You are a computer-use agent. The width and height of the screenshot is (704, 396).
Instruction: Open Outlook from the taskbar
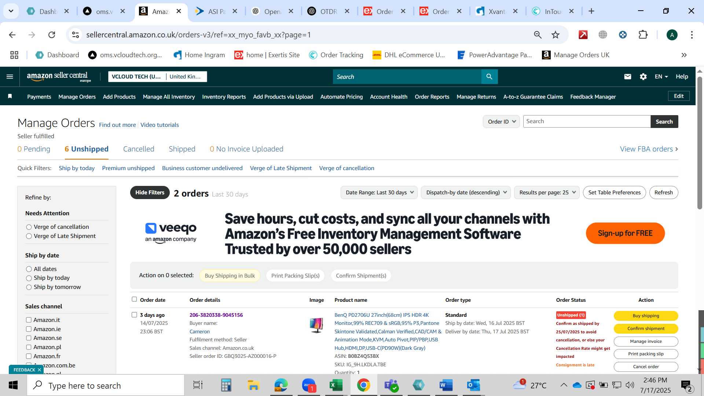tap(473, 385)
